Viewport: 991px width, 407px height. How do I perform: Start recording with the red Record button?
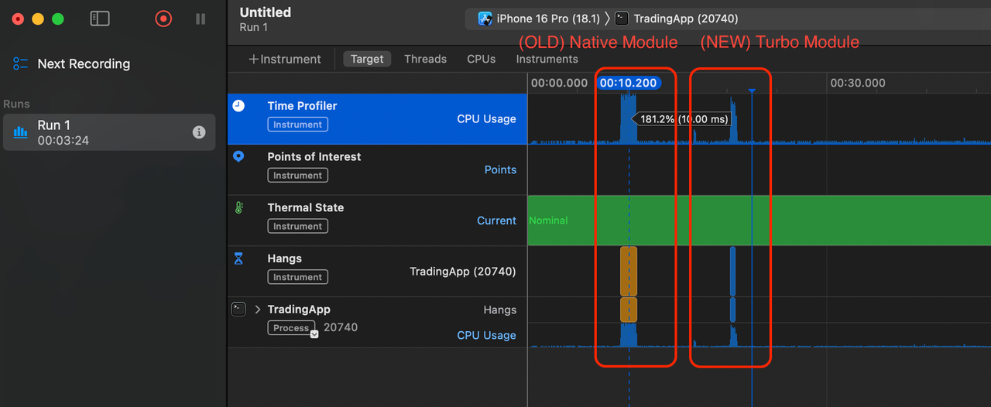(x=163, y=19)
